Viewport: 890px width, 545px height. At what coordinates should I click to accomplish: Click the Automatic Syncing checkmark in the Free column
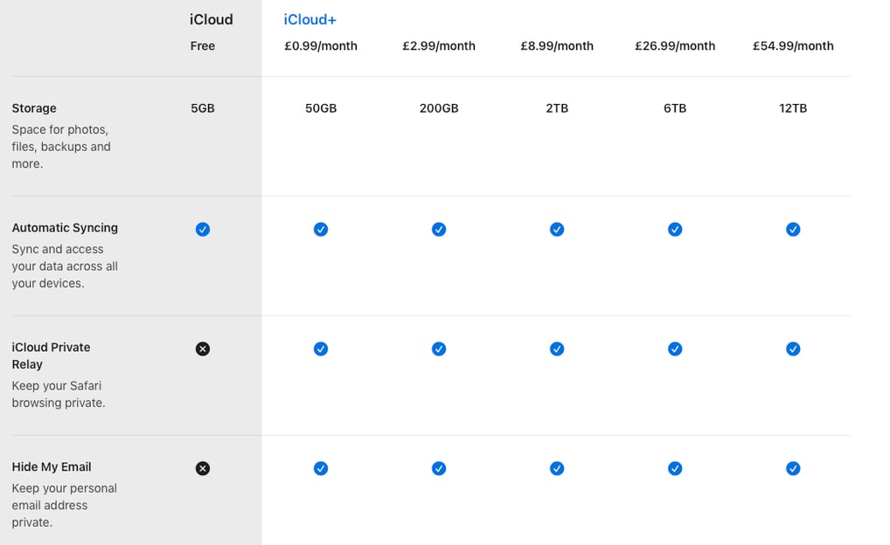pyautogui.click(x=203, y=229)
